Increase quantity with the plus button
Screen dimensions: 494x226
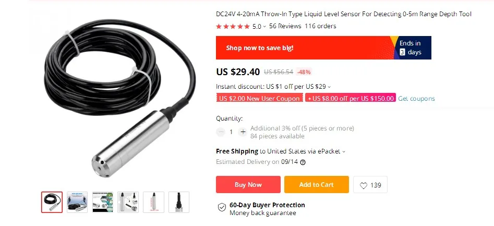point(243,132)
